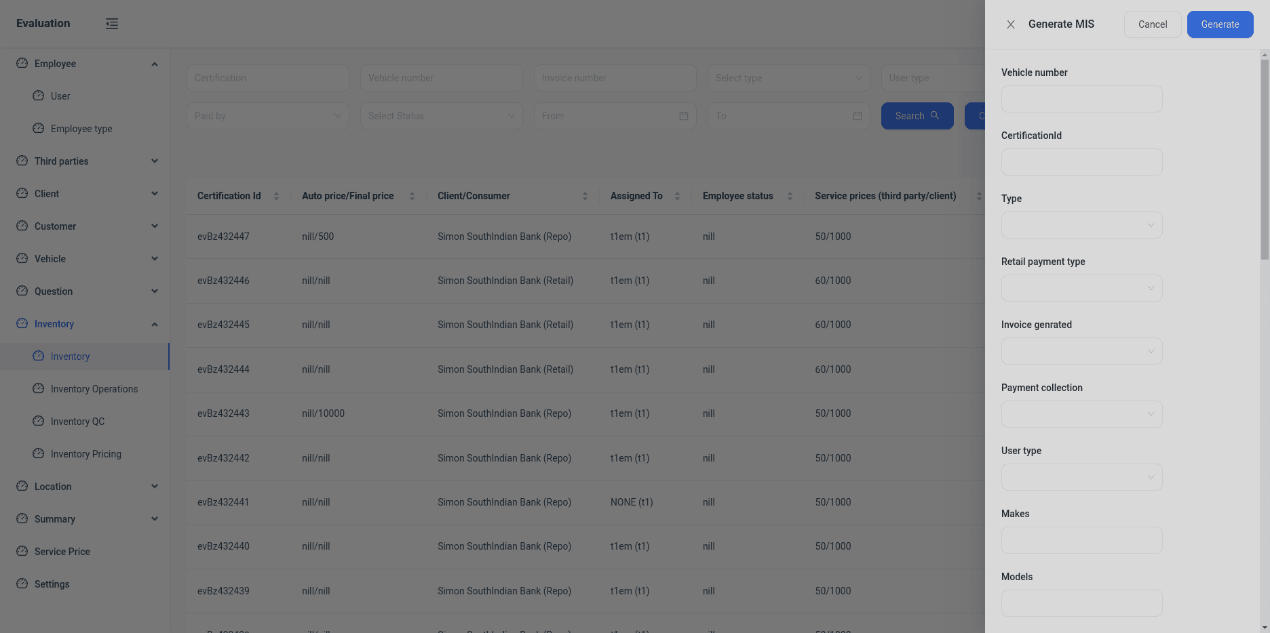Click the Inventory Operations item icon
Image resolution: width=1270 pixels, height=633 pixels.
[39, 388]
